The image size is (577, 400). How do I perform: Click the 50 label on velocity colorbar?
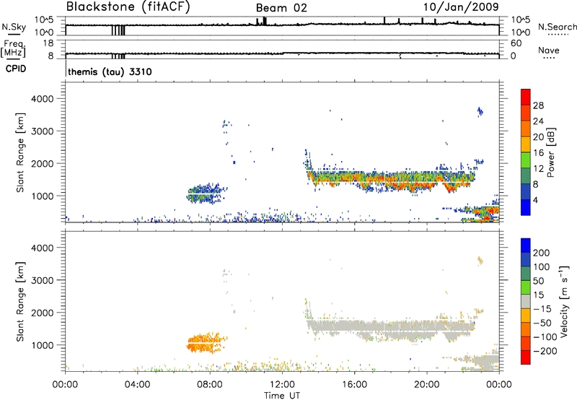pos(539,281)
